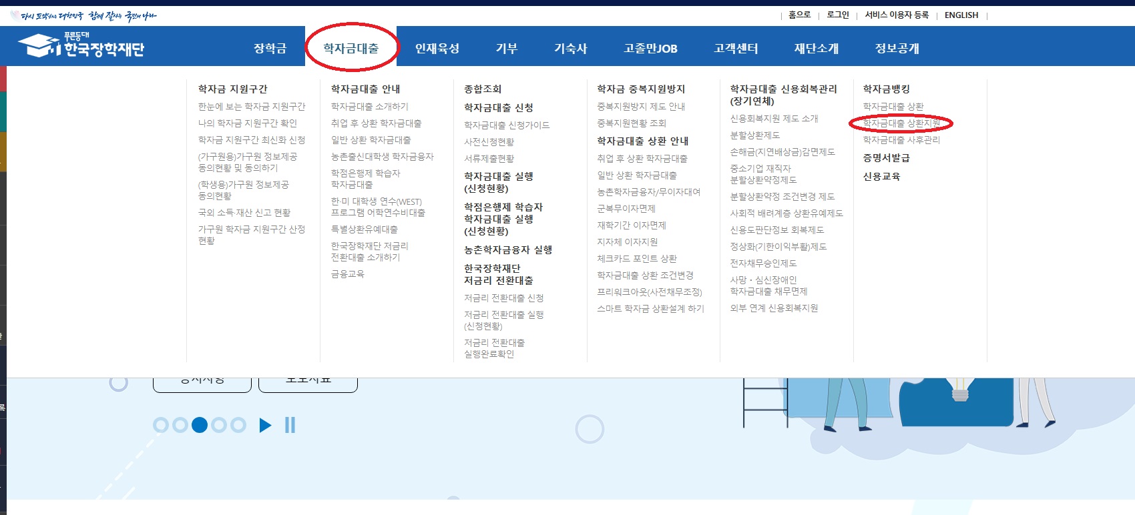Open 학자금대출 사후관리 link
This screenshot has height=515, width=1135.
click(901, 139)
